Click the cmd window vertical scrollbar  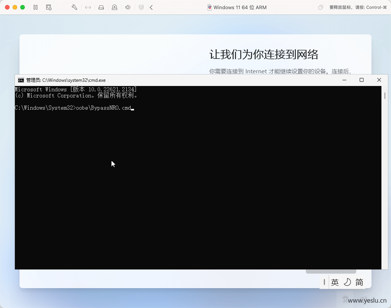[x=385, y=177]
